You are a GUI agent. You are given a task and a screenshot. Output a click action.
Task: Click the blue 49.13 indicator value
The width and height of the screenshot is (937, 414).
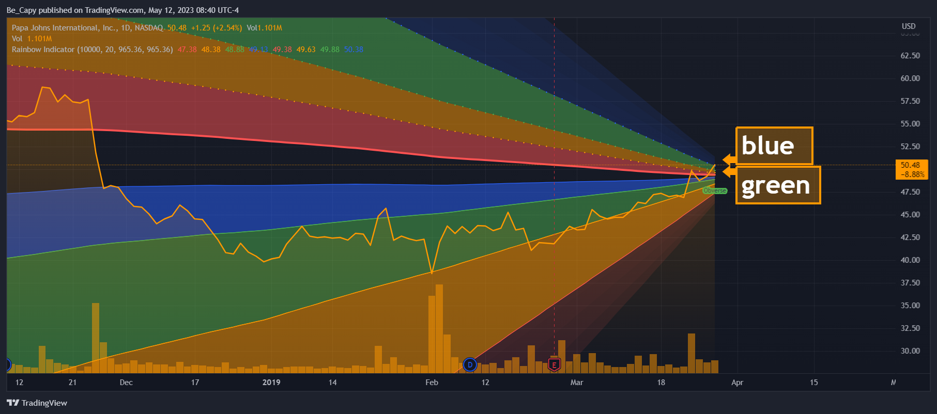[258, 50]
